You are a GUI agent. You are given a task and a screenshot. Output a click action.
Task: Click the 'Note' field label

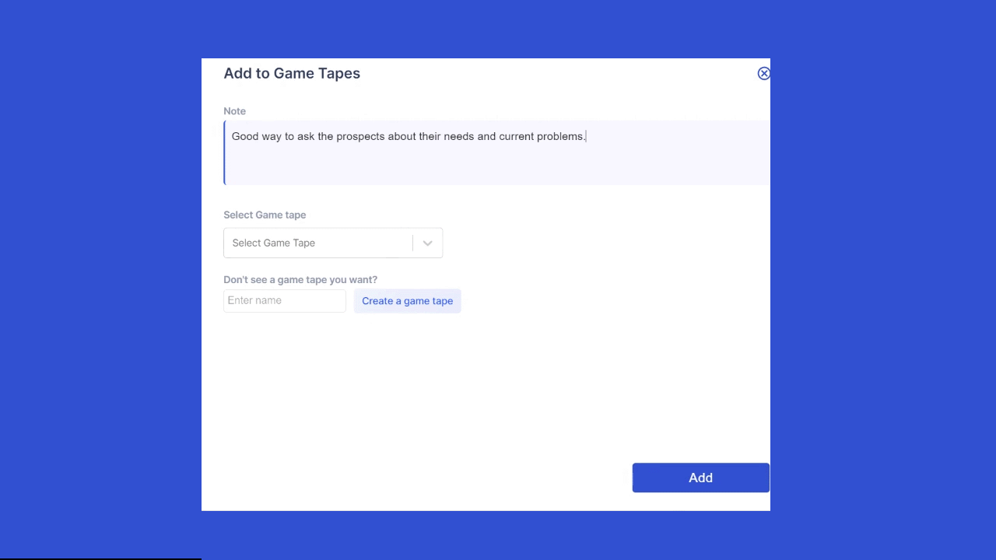point(234,111)
